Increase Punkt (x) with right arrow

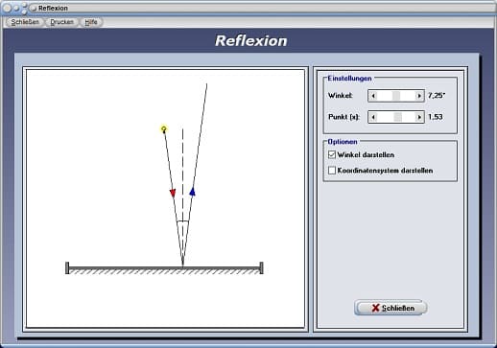click(x=419, y=117)
